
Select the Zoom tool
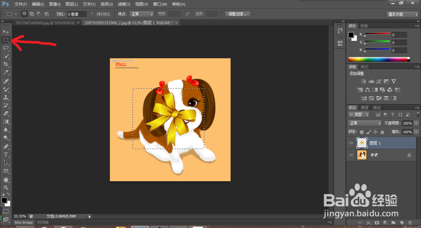[x=5, y=188]
